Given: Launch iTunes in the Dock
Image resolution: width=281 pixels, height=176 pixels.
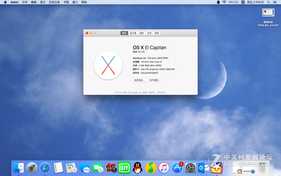Looking at the screenshot, I should [164, 168].
